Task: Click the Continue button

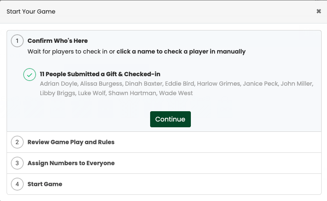Action: (170, 119)
